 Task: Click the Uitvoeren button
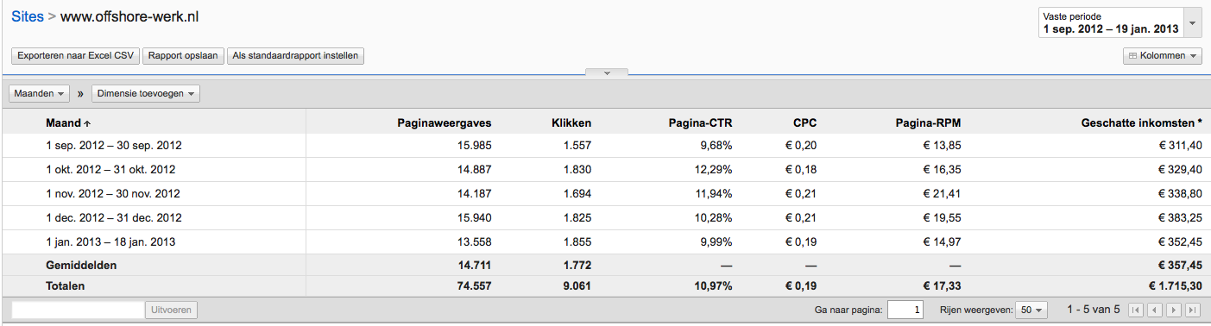pyautogui.click(x=173, y=310)
